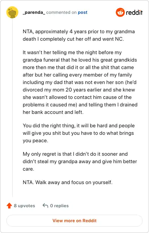Click the phrase "you peace." in the comment
The height and width of the screenshot is (233, 149).
(x=35, y=140)
